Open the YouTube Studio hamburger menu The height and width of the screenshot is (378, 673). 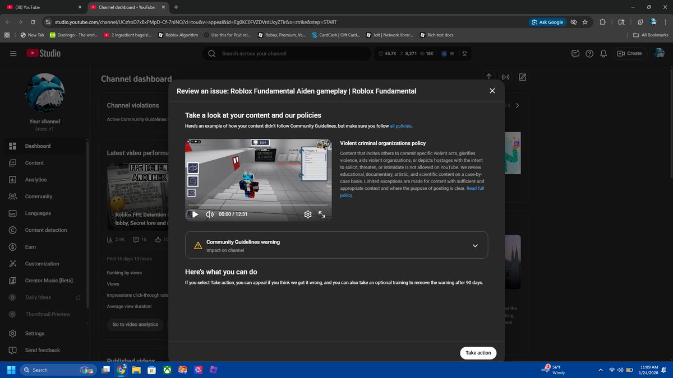[13, 53]
